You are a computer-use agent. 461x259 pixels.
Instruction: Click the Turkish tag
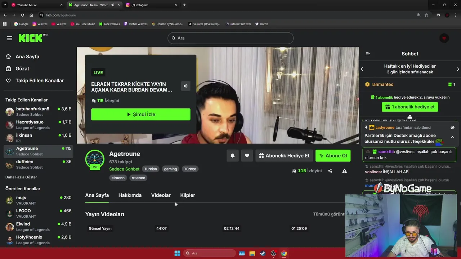(151, 169)
